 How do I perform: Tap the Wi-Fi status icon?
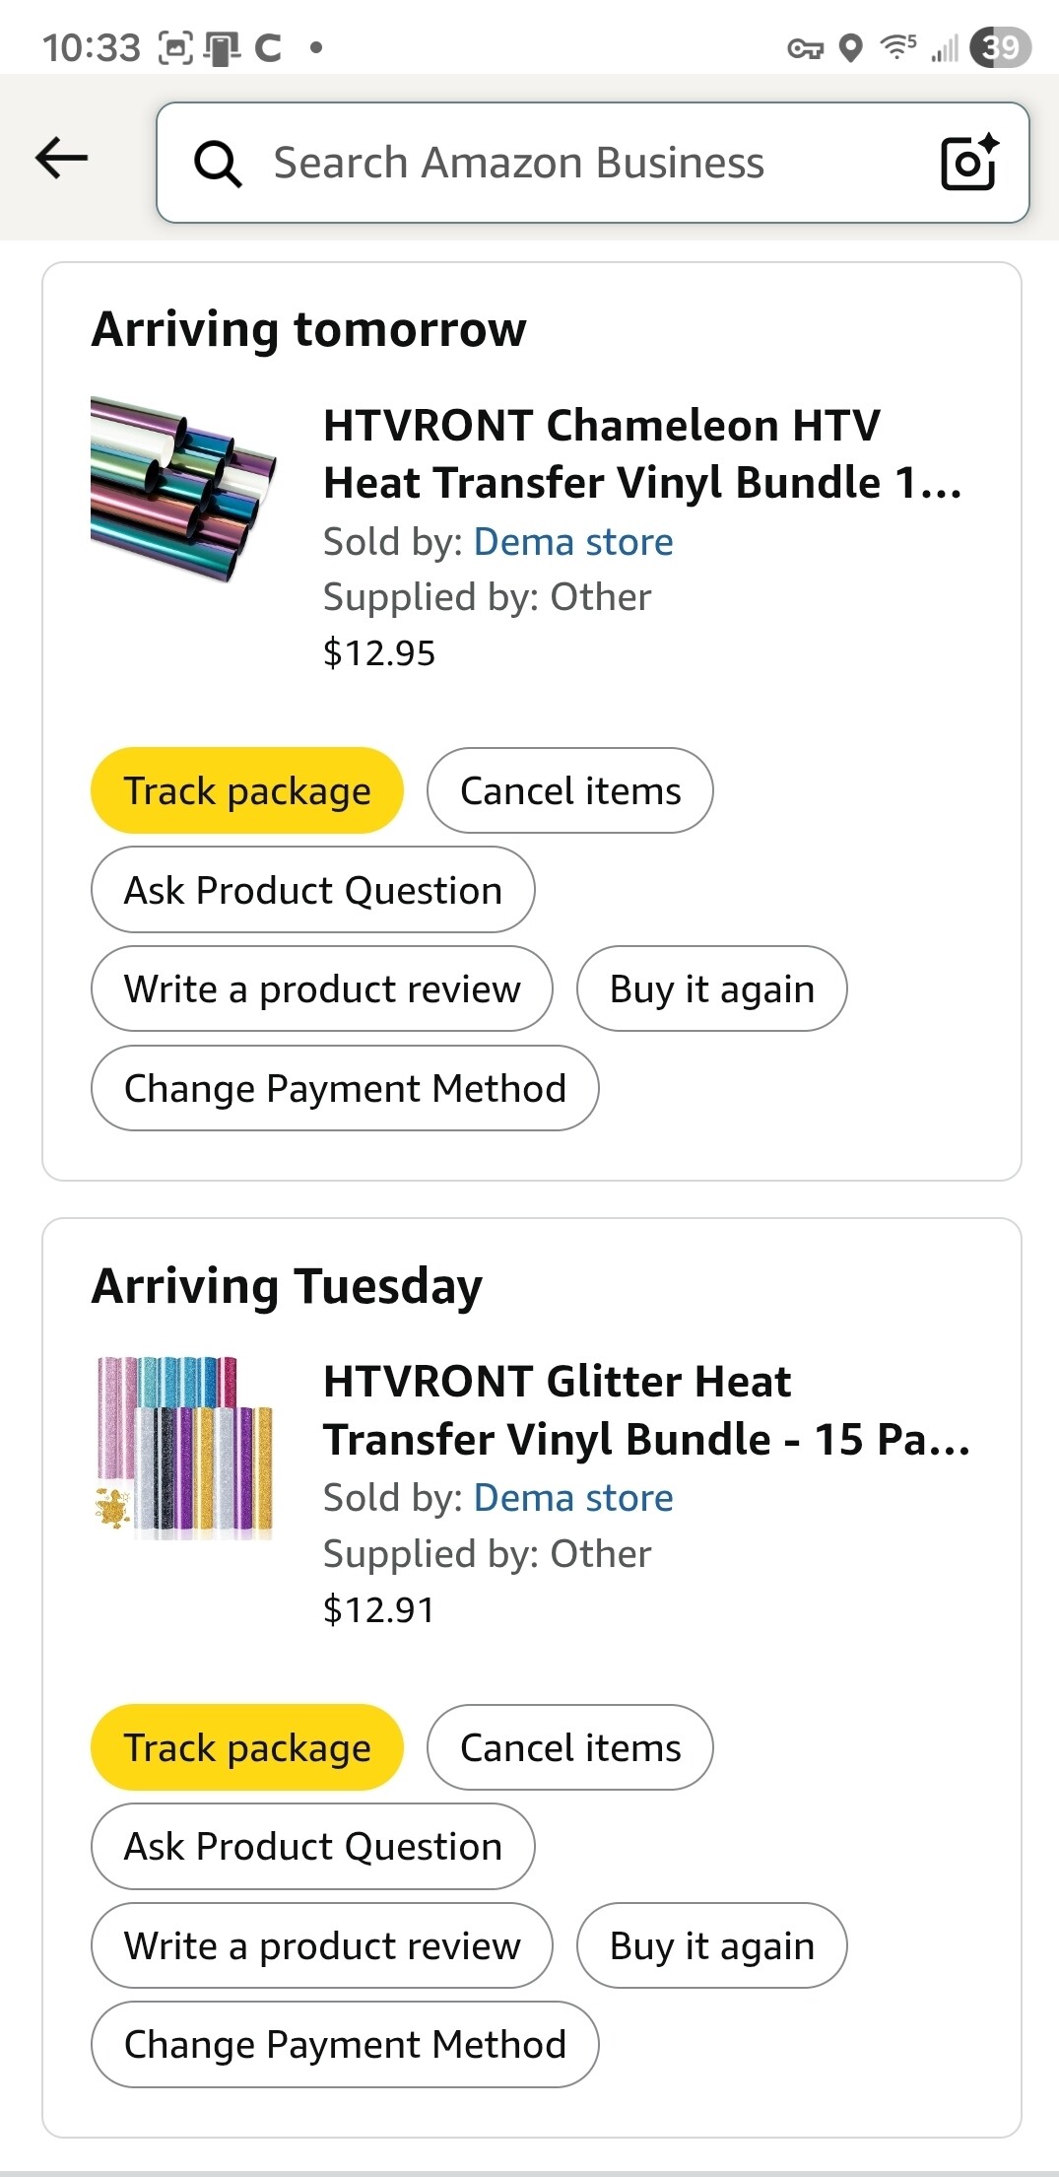(x=897, y=45)
